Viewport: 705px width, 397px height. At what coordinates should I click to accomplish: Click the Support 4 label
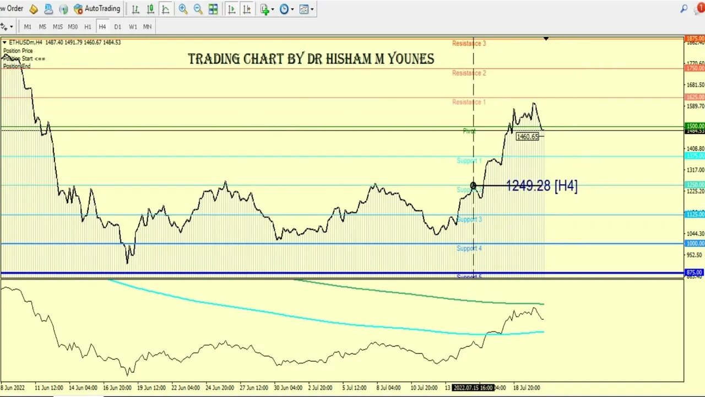point(469,248)
